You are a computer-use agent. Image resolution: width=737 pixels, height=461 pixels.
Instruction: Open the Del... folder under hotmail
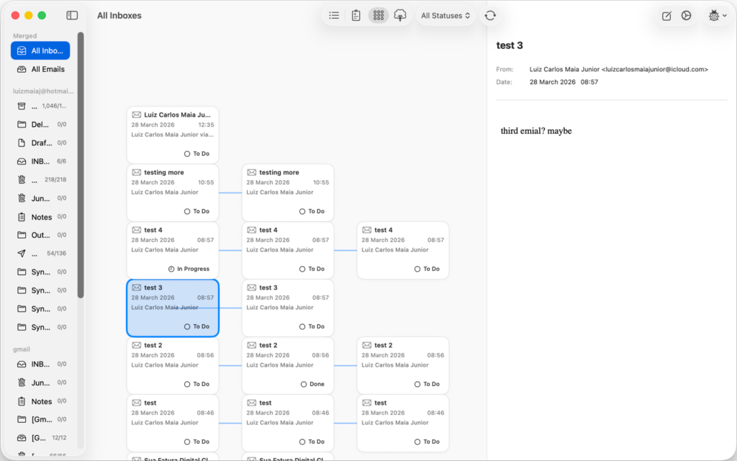(x=40, y=125)
